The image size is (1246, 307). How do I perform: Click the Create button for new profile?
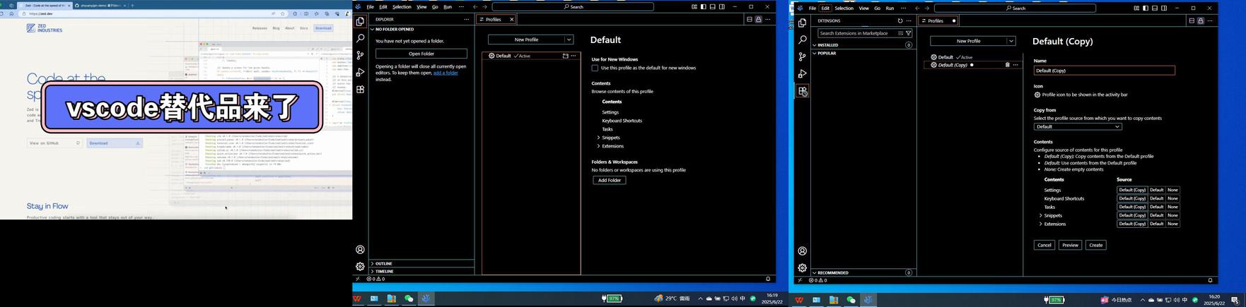[x=1095, y=245]
